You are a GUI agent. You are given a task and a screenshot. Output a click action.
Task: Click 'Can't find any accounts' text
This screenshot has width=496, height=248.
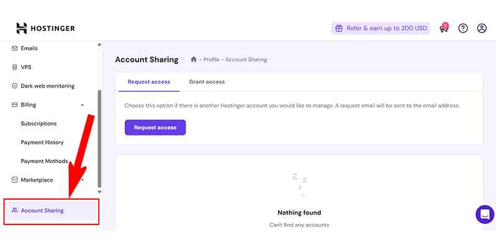pyautogui.click(x=299, y=225)
